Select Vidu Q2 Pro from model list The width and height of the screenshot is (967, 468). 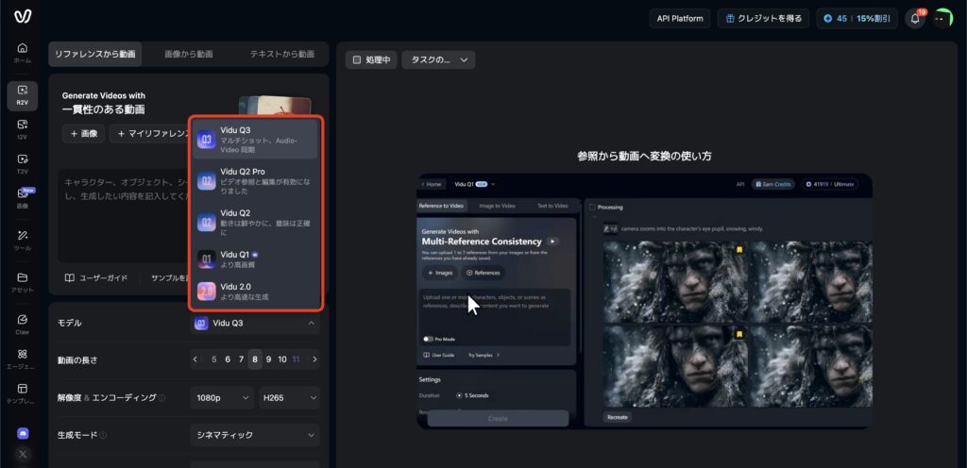point(255,181)
